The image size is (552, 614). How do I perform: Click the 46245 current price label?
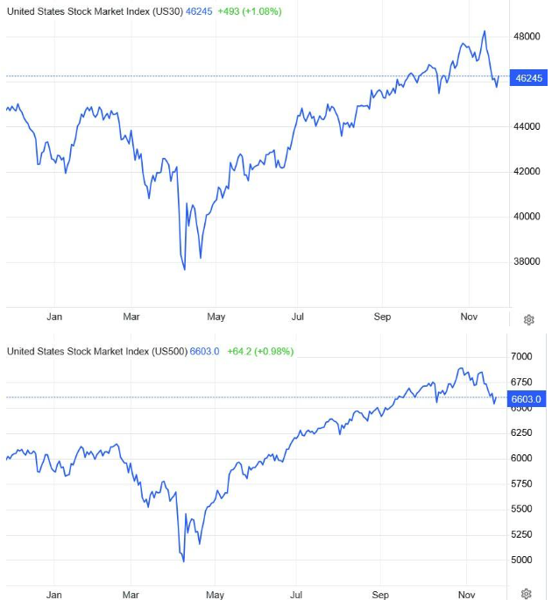[527, 78]
